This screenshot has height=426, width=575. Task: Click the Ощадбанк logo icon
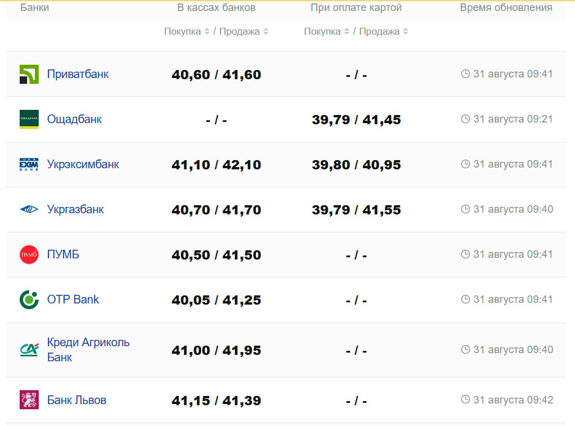click(29, 119)
